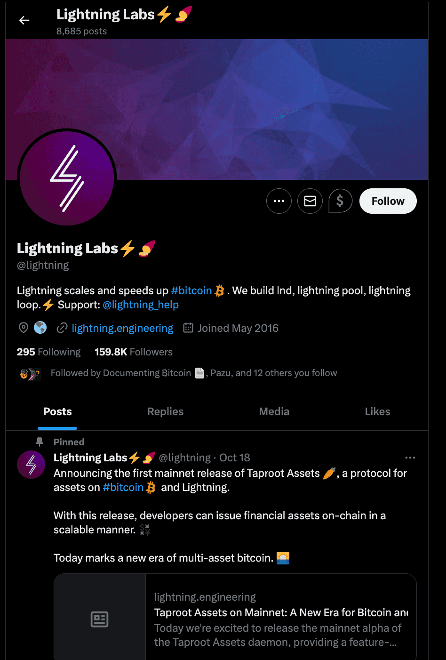Open the Likes tab

[x=378, y=411]
